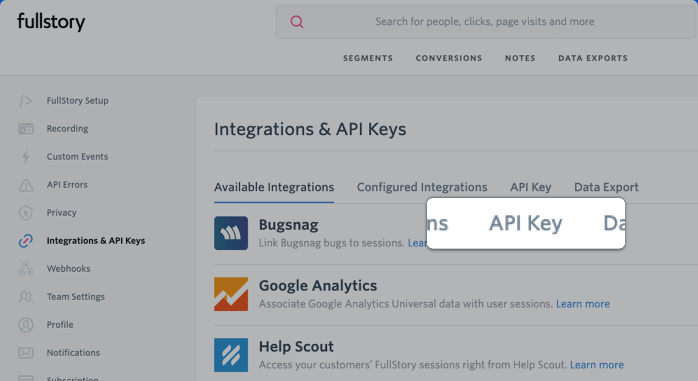The width and height of the screenshot is (698, 381).
Task: Click Learn more for Google Analytics
Action: coord(583,304)
